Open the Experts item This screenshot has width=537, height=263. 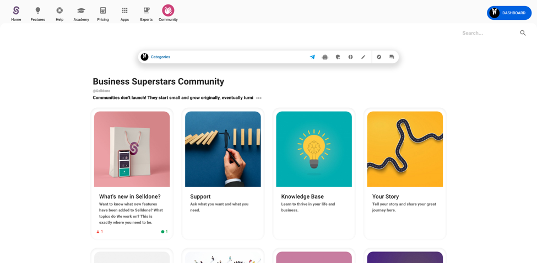[147, 14]
